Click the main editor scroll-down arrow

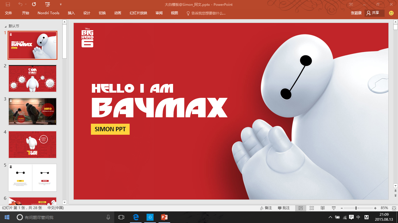[395, 186]
